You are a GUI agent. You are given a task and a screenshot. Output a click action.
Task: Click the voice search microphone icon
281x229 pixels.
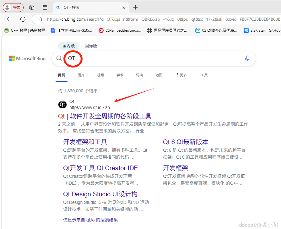[x=247, y=58]
